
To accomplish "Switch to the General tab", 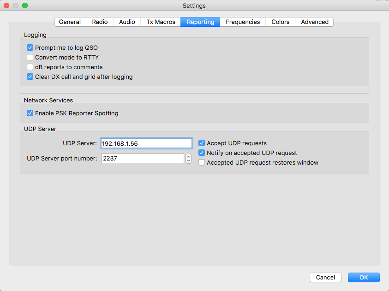I will click(x=70, y=22).
